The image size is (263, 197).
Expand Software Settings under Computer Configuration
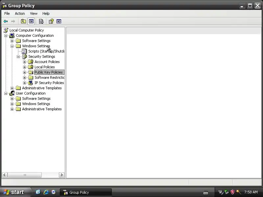coord(12,41)
